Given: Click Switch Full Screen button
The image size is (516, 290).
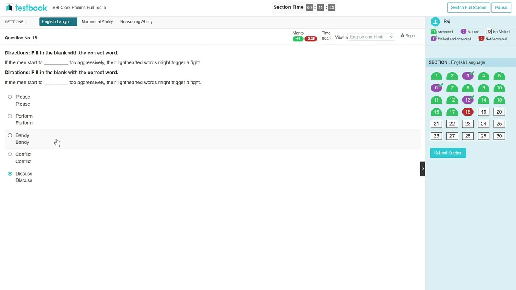Looking at the screenshot, I should click(x=468, y=8).
